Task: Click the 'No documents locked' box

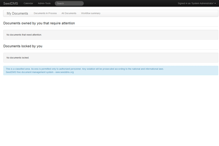Action: (x=109, y=58)
